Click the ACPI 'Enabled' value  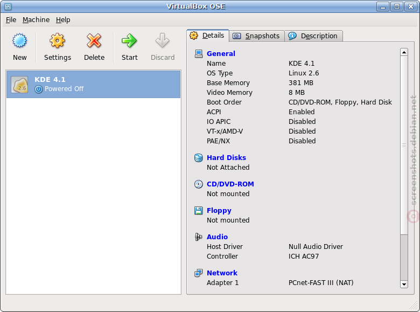tap(302, 112)
